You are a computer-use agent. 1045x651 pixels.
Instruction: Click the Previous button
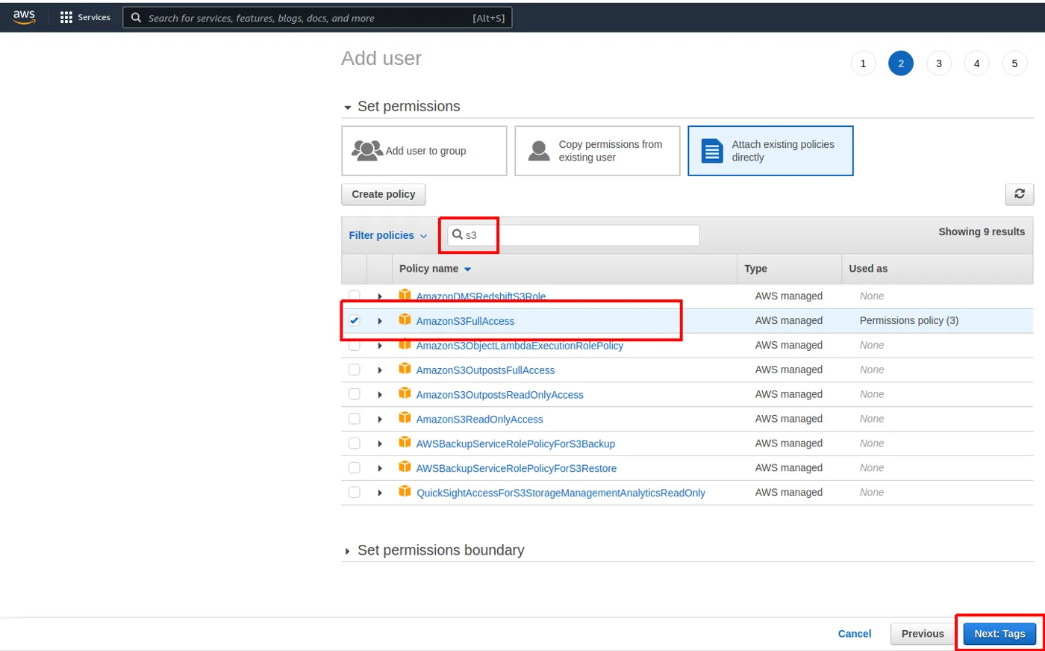(x=923, y=634)
